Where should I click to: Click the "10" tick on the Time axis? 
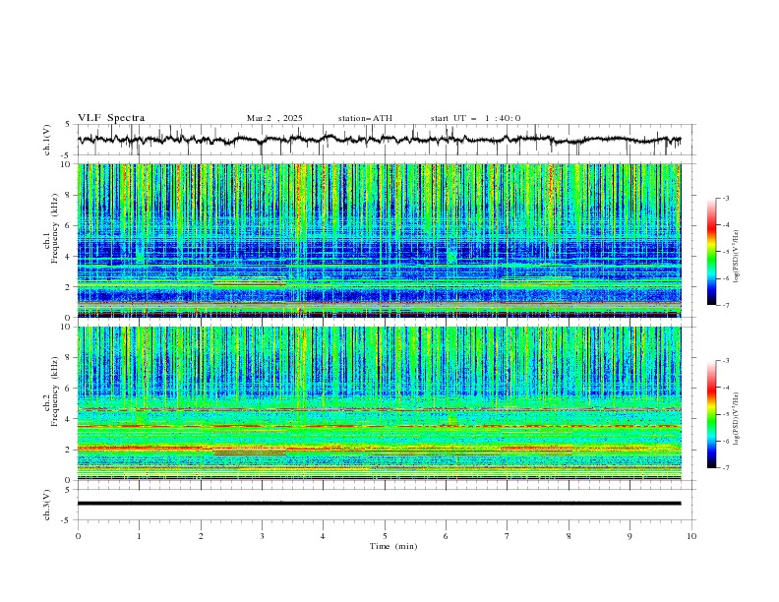(x=691, y=536)
